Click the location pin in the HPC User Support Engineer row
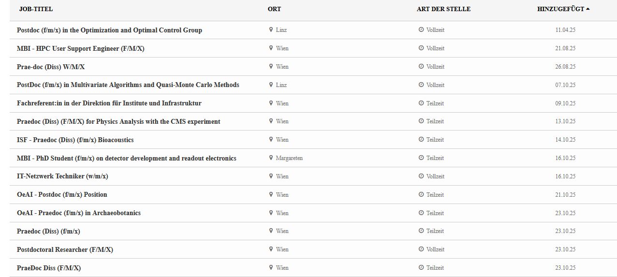Screen dimensions: 617x277 point(271,48)
